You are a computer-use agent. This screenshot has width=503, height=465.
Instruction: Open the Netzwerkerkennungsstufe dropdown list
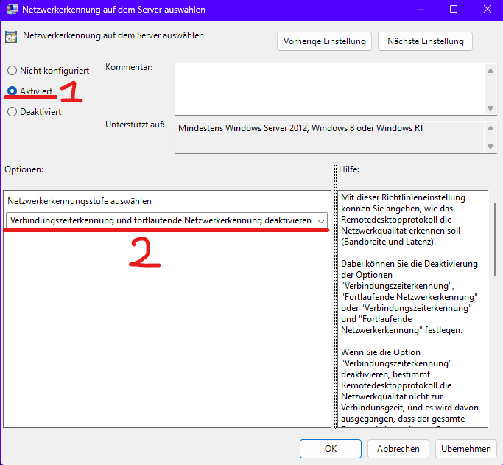coord(167,220)
